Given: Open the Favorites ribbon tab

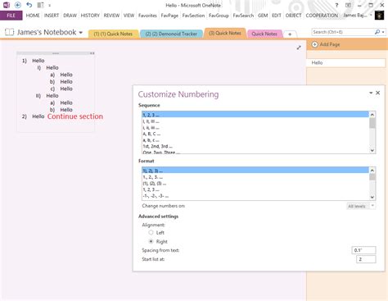Looking at the screenshot, I should click(147, 16).
